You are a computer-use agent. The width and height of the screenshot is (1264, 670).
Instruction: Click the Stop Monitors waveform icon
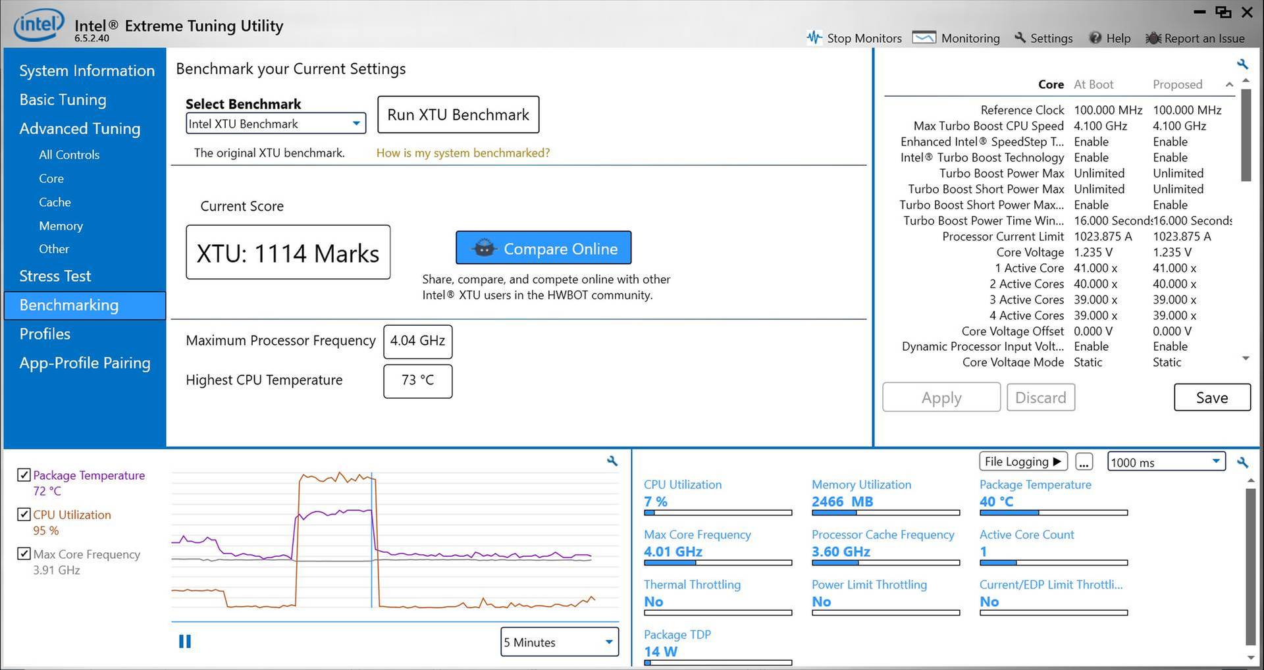coord(814,38)
